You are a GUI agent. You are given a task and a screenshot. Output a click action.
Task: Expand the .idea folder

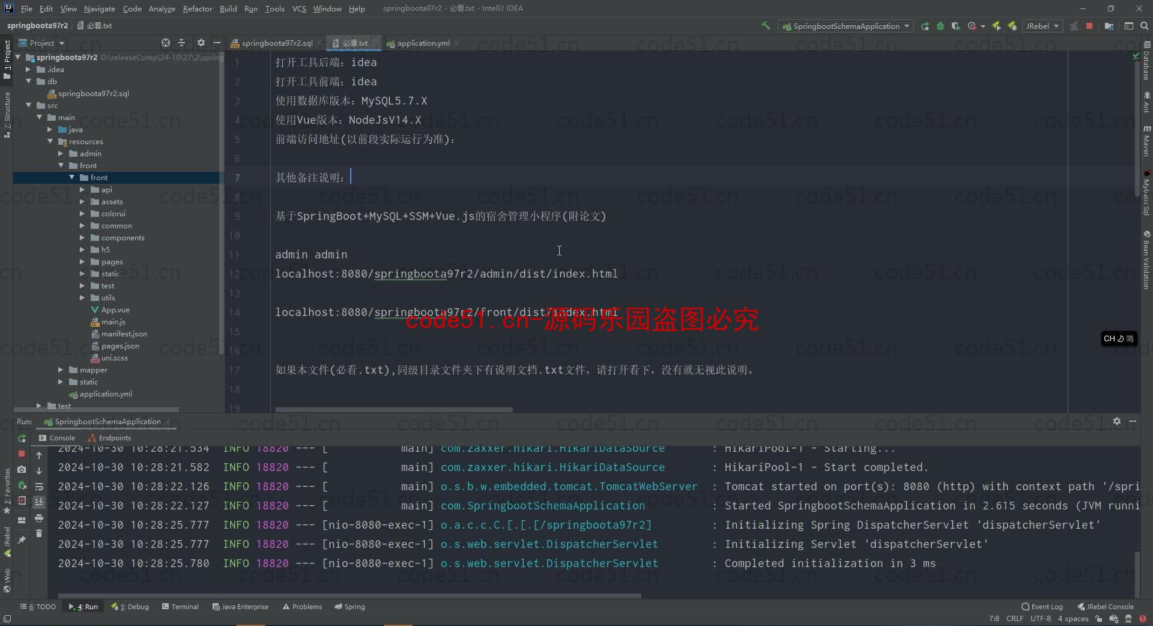[x=28, y=69]
